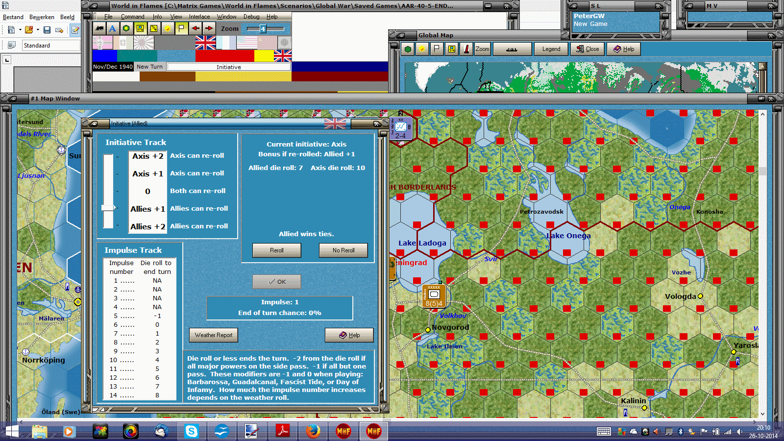Image resolution: width=784 pixels, height=441 pixels.
Task: Open the View menu
Action: pyautogui.click(x=176, y=17)
